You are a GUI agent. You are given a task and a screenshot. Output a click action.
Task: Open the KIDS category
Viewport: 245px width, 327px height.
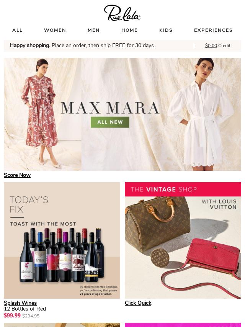pos(166,30)
